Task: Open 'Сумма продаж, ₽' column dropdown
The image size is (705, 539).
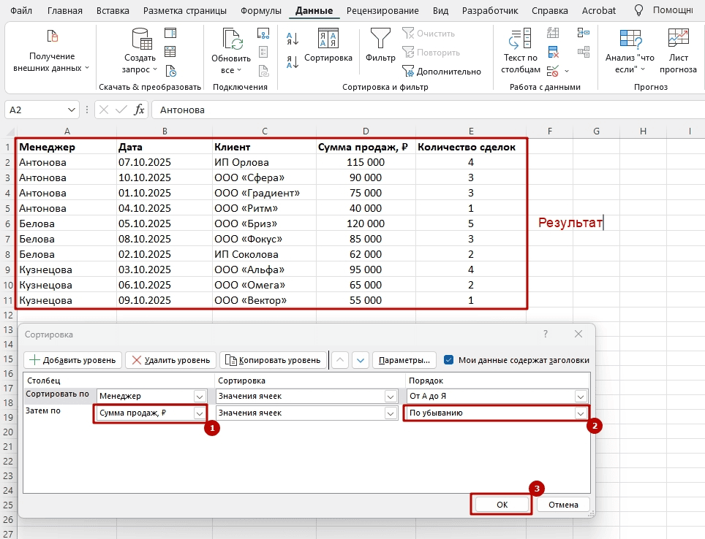Action: click(x=200, y=413)
